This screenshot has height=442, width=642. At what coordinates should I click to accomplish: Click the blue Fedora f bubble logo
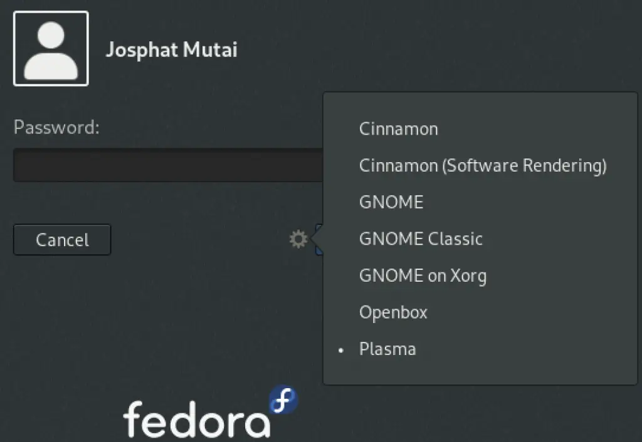(x=283, y=399)
